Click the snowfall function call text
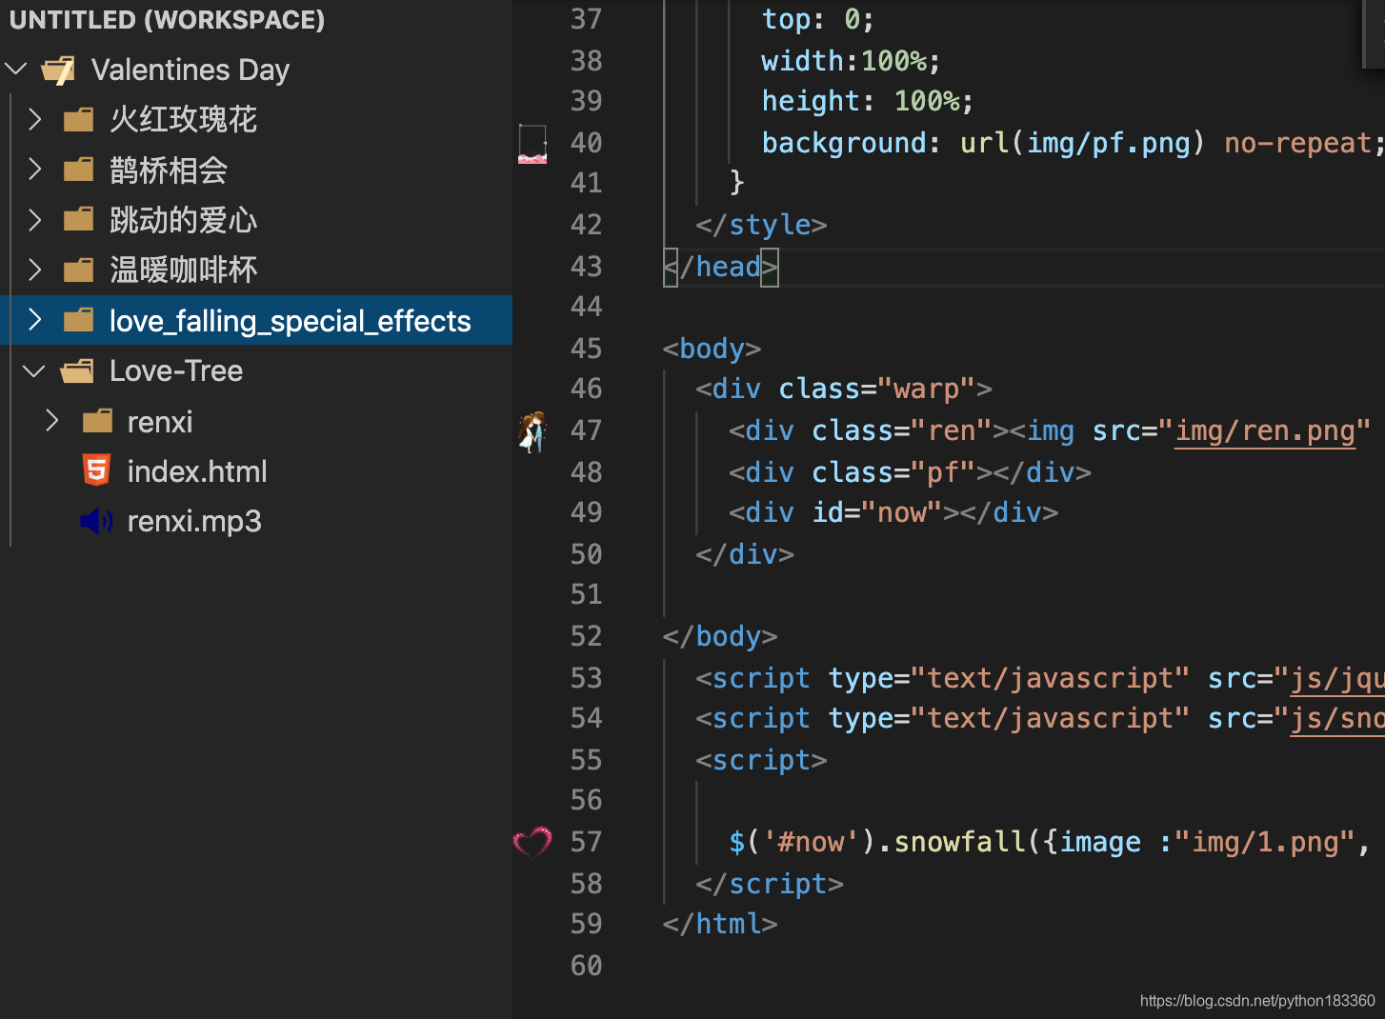1385x1019 pixels. pyautogui.click(x=960, y=842)
